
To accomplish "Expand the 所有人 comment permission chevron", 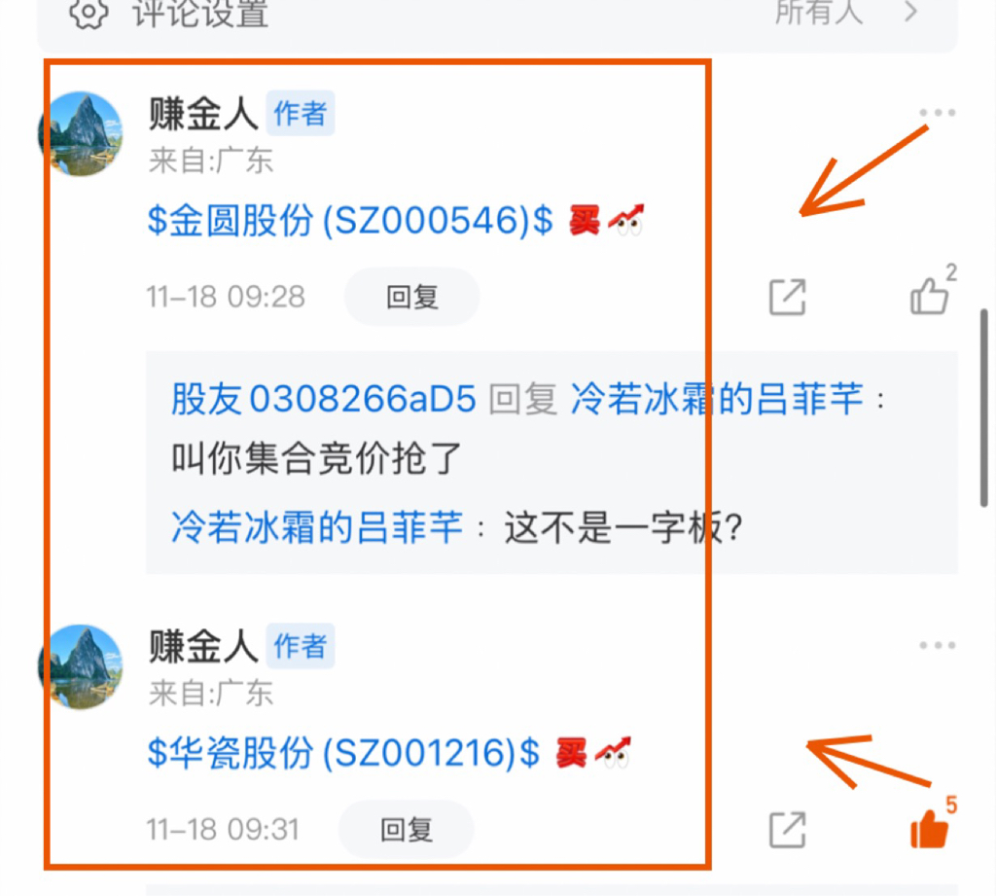I will tap(911, 12).
